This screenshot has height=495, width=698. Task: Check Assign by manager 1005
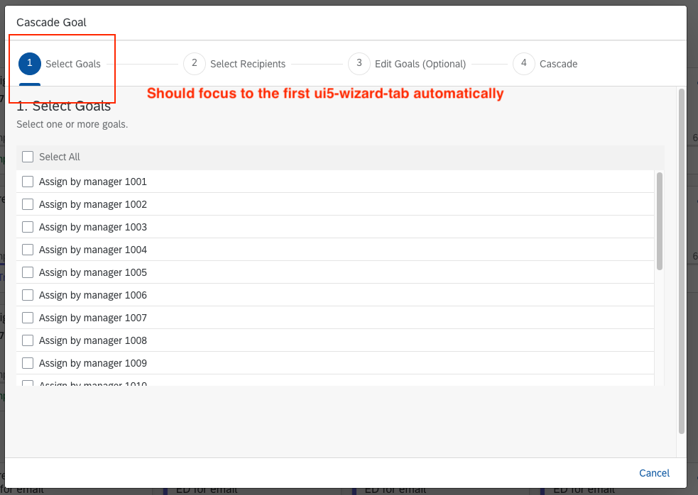(x=28, y=272)
